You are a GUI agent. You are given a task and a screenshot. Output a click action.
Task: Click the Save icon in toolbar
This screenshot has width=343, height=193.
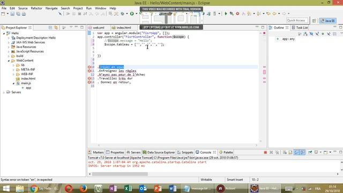tap(12, 14)
